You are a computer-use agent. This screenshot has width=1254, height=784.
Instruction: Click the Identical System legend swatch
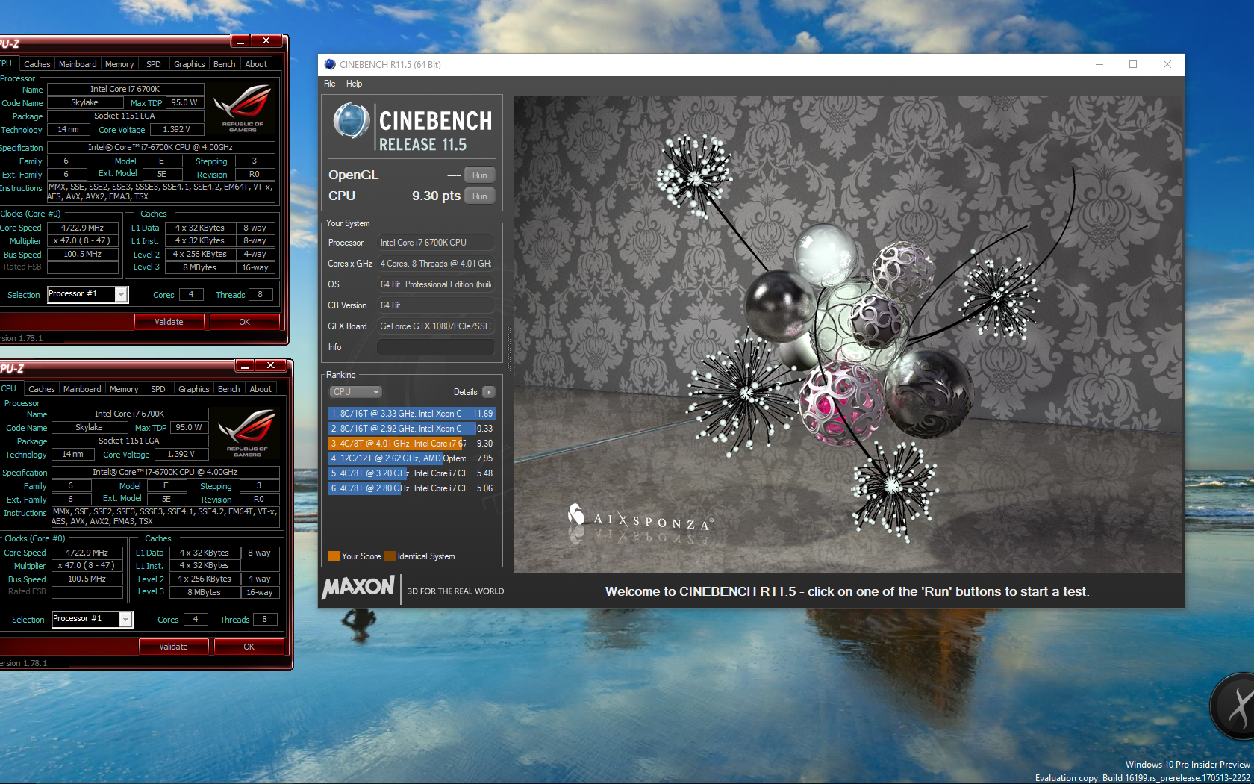pos(390,556)
